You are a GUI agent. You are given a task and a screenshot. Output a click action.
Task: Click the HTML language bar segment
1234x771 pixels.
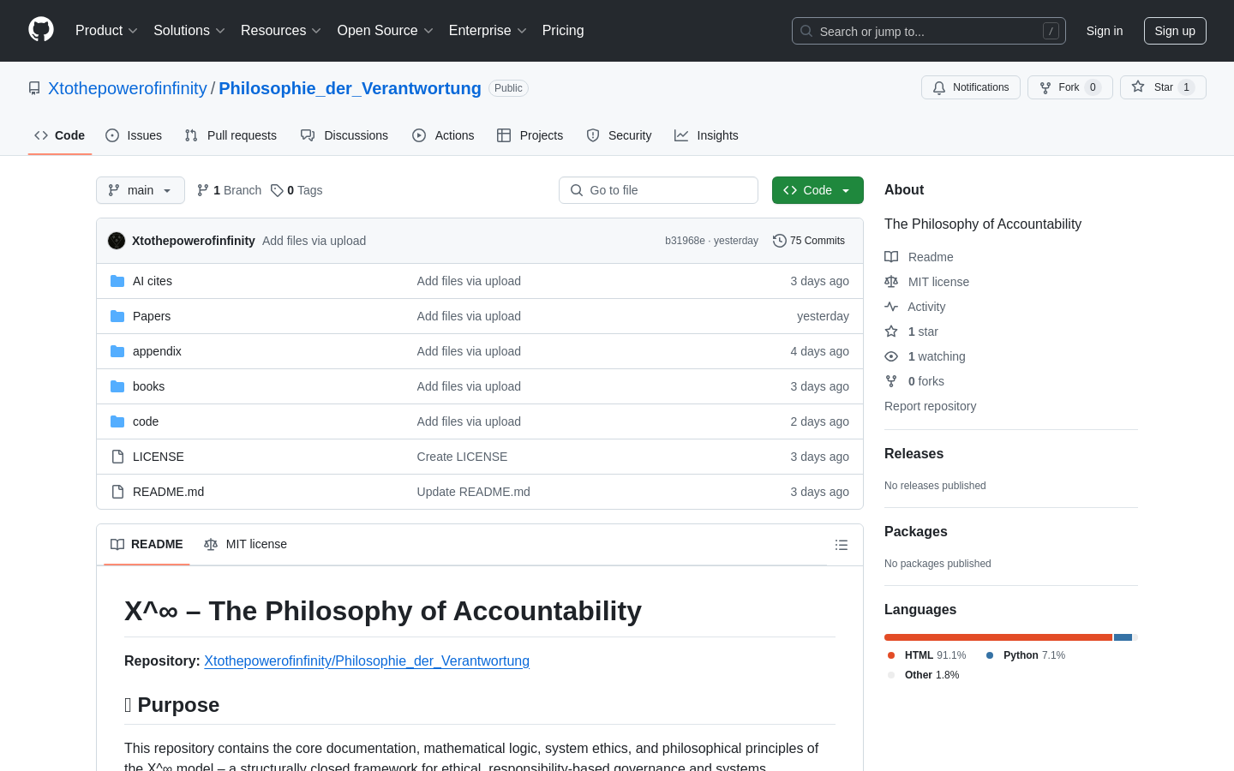tap(998, 637)
